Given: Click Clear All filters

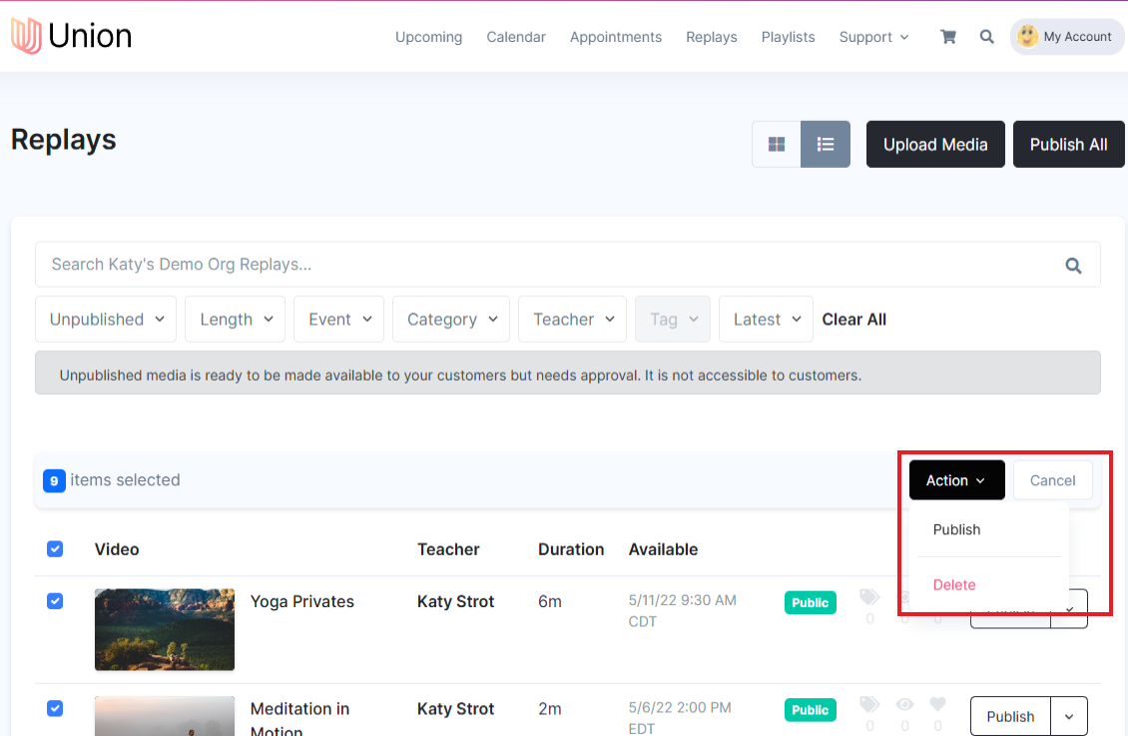Looking at the screenshot, I should pyautogui.click(x=853, y=320).
